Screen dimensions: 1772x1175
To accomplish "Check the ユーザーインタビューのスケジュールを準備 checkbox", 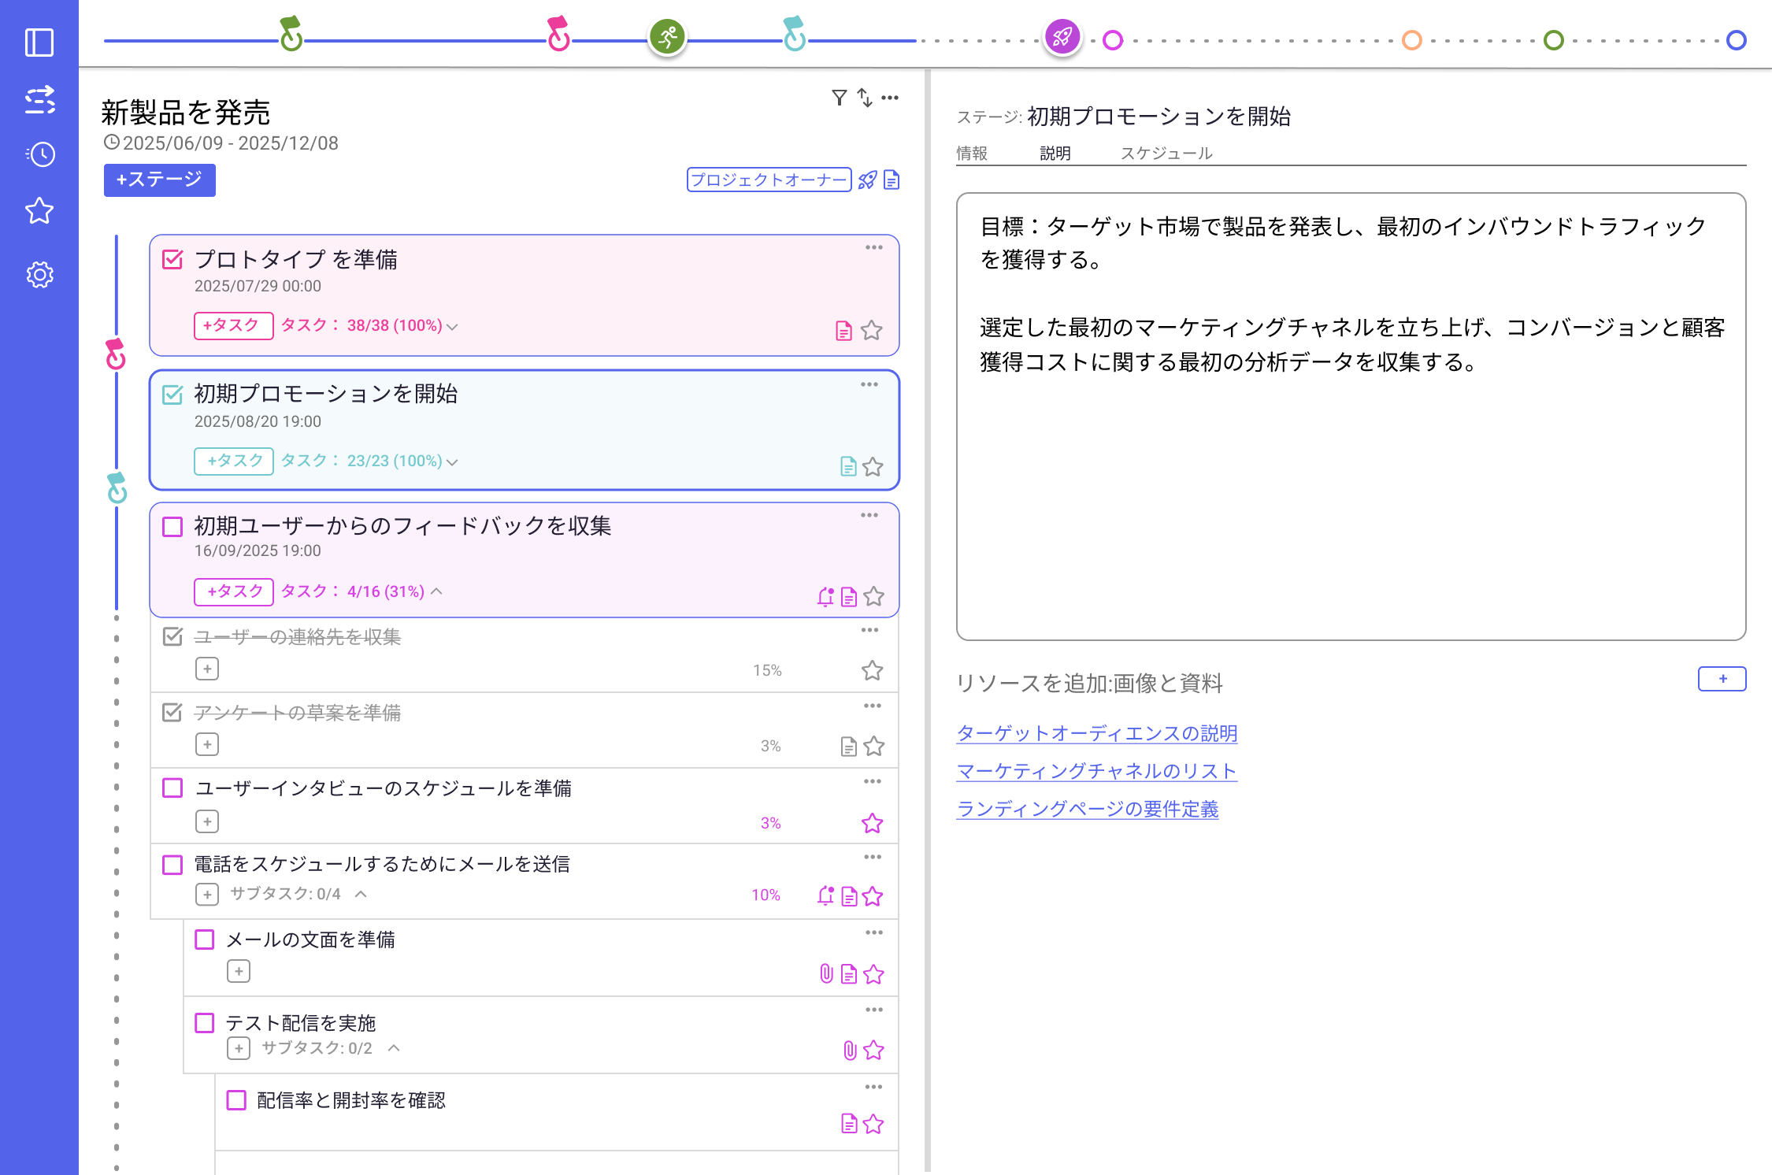I will 172,788.
